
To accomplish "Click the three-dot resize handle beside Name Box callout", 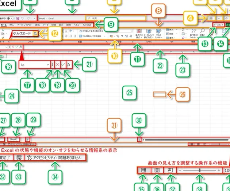I will pyautogui.click(x=52, y=65).
